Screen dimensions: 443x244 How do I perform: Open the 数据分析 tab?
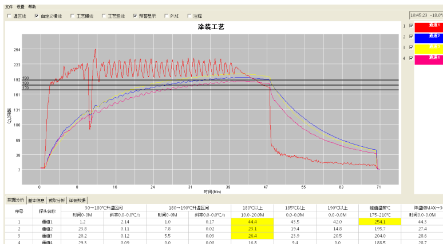click(15, 201)
